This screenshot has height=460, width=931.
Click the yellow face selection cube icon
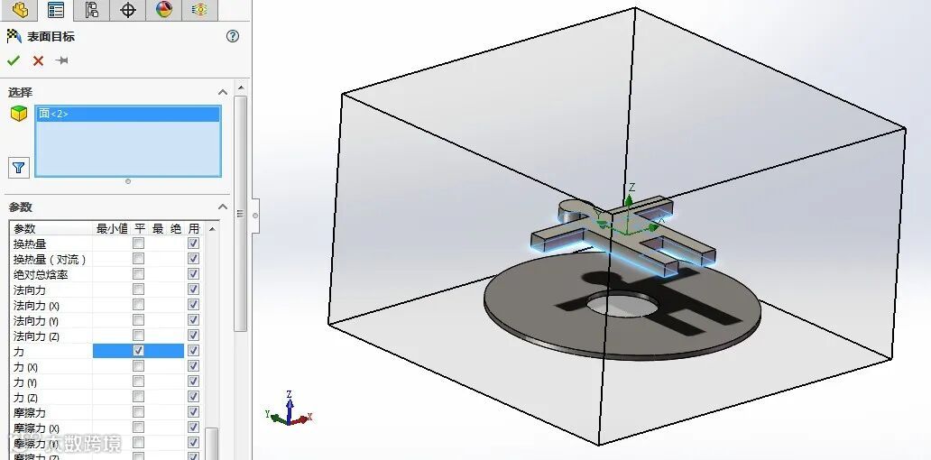19,114
